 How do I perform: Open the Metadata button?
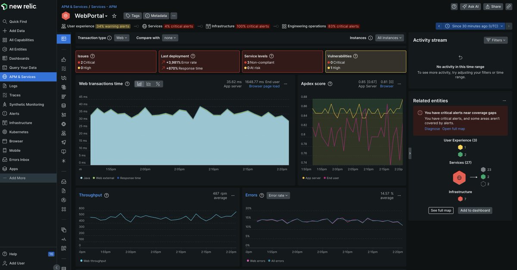pos(156,16)
